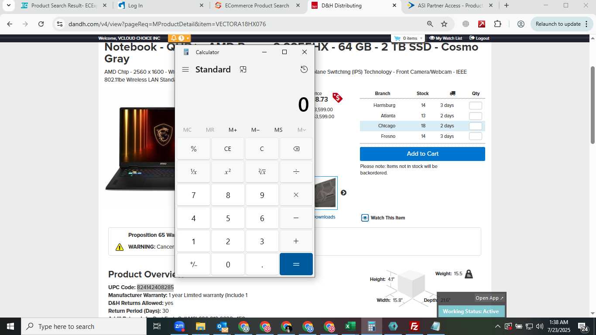Expand the shopping cart 0 items dropdown
The width and height of the screenshot is (596, 335).
click(x=408, y=38)
